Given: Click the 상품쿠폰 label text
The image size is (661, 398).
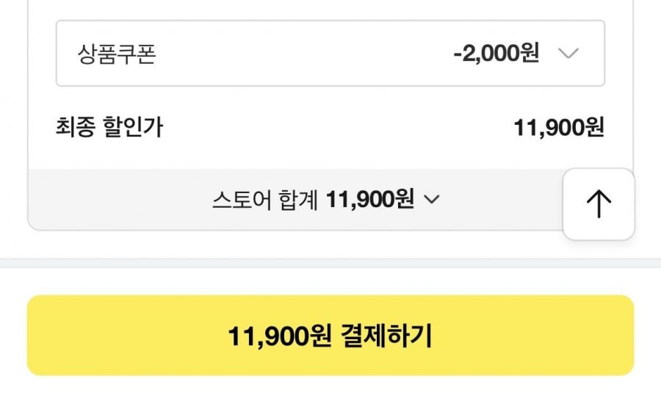Looking at the screenshot, I should coord(117,54).
